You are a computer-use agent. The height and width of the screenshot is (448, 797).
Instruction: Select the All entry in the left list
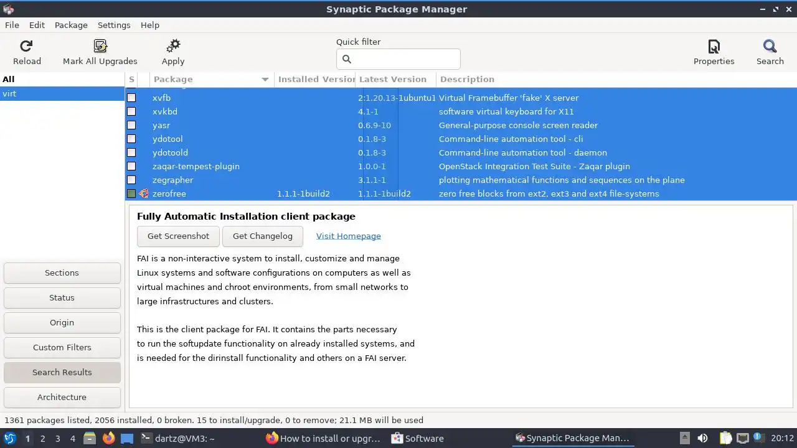[x=62, y=79]
